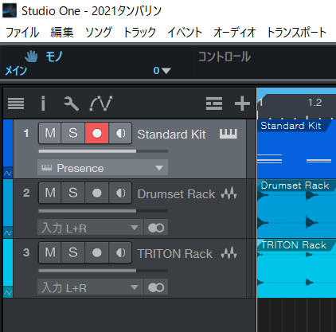This screenshot has width=336, height=332.
Task: Select the Drumset Rack audio event
Action: [x=296, y=209]
